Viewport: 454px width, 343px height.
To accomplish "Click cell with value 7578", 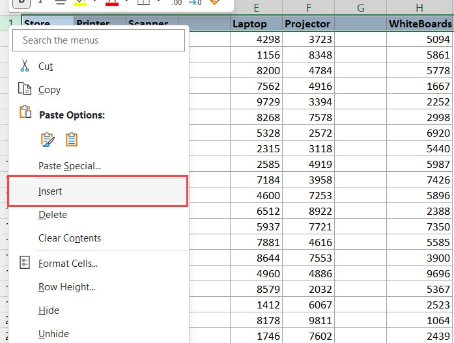I will coord(308,117).
